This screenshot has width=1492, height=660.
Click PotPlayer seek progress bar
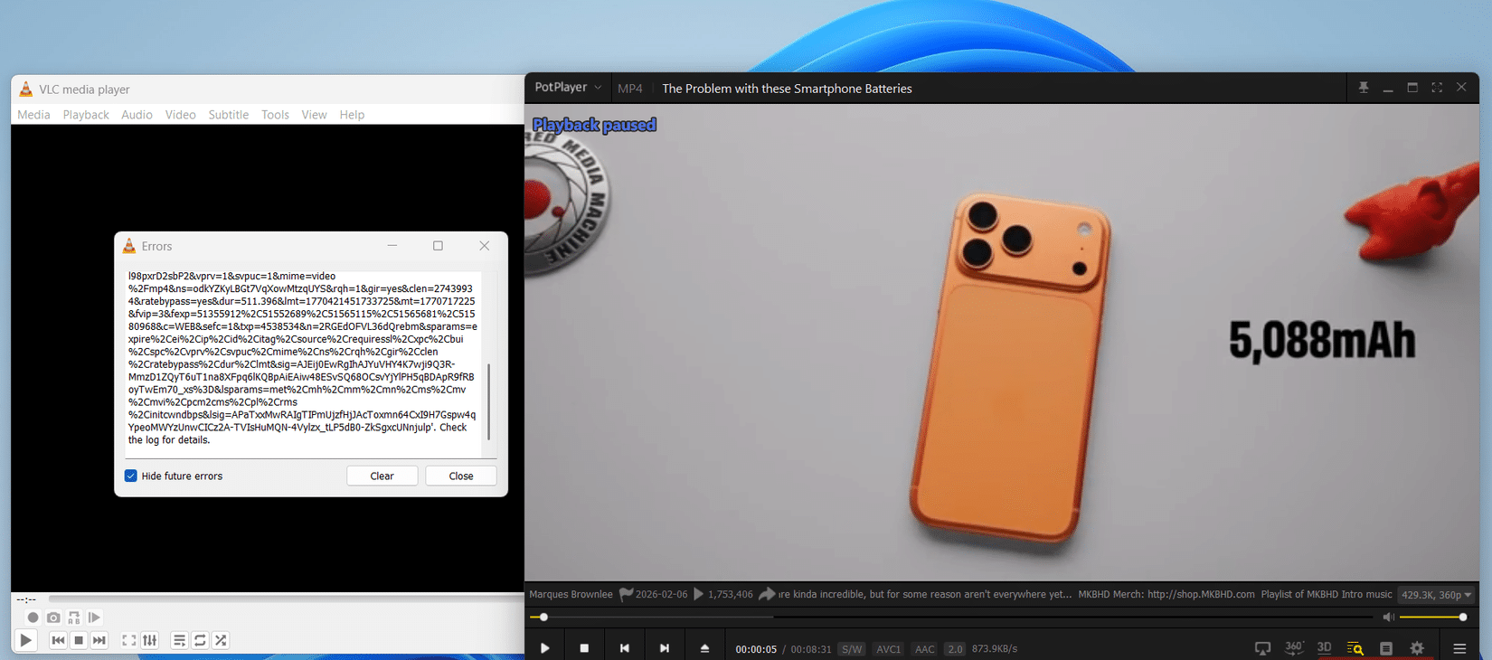pos(951,617)
